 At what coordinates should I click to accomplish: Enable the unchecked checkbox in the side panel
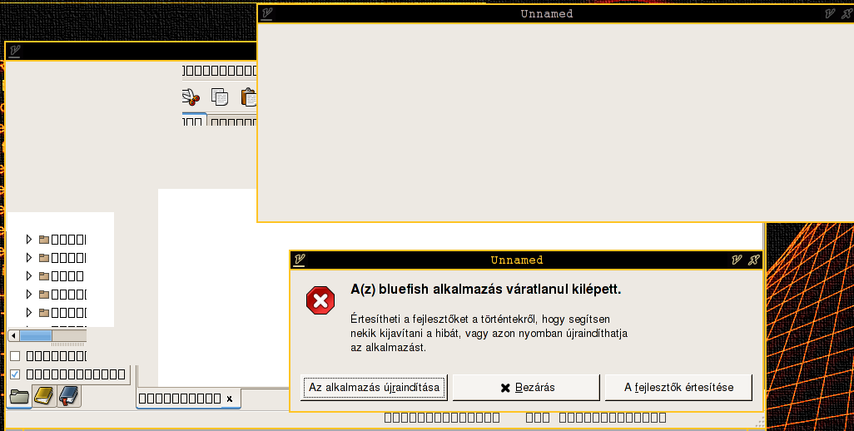15,356
